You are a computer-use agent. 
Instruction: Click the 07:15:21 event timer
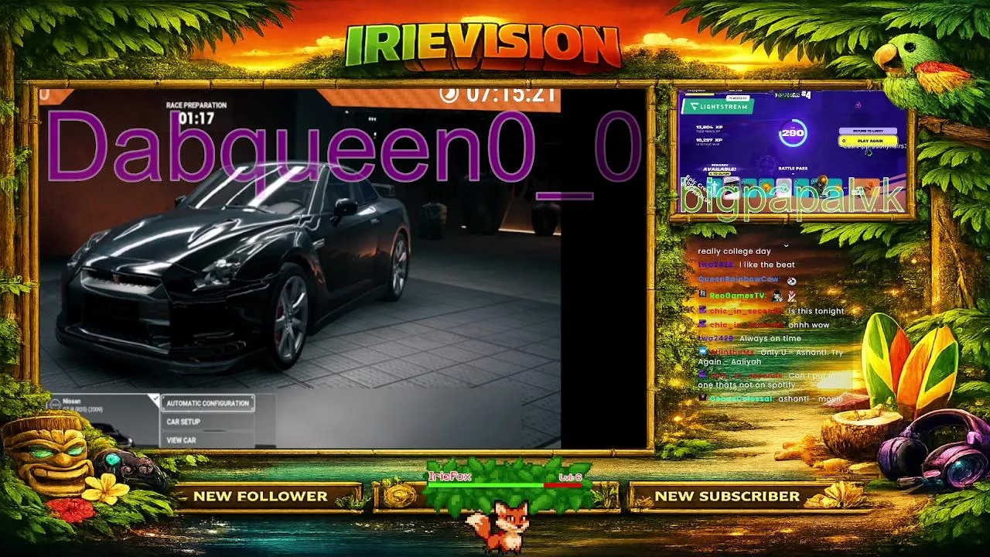click(511, 95)
